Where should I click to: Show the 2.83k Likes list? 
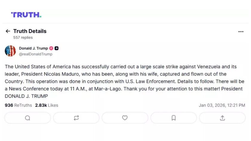pos(47,105)
